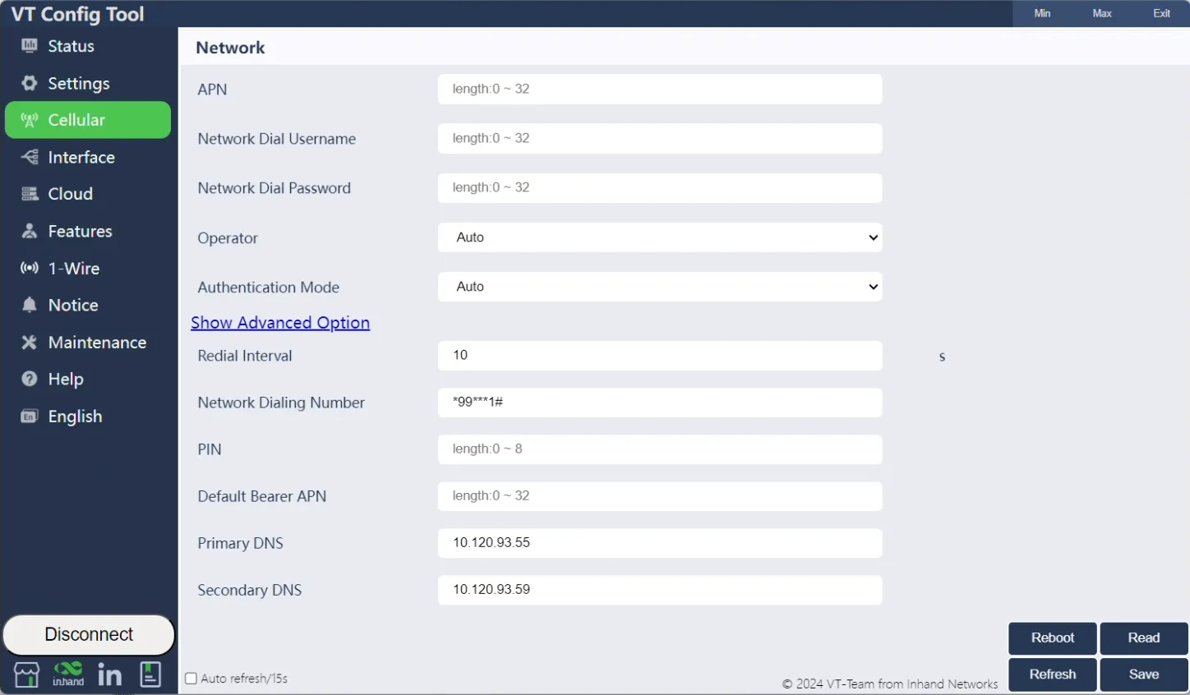The width and height of the screenshot is (1190, 695).
Task: Open the LinkedIn icon
Action: pos(109,674)
